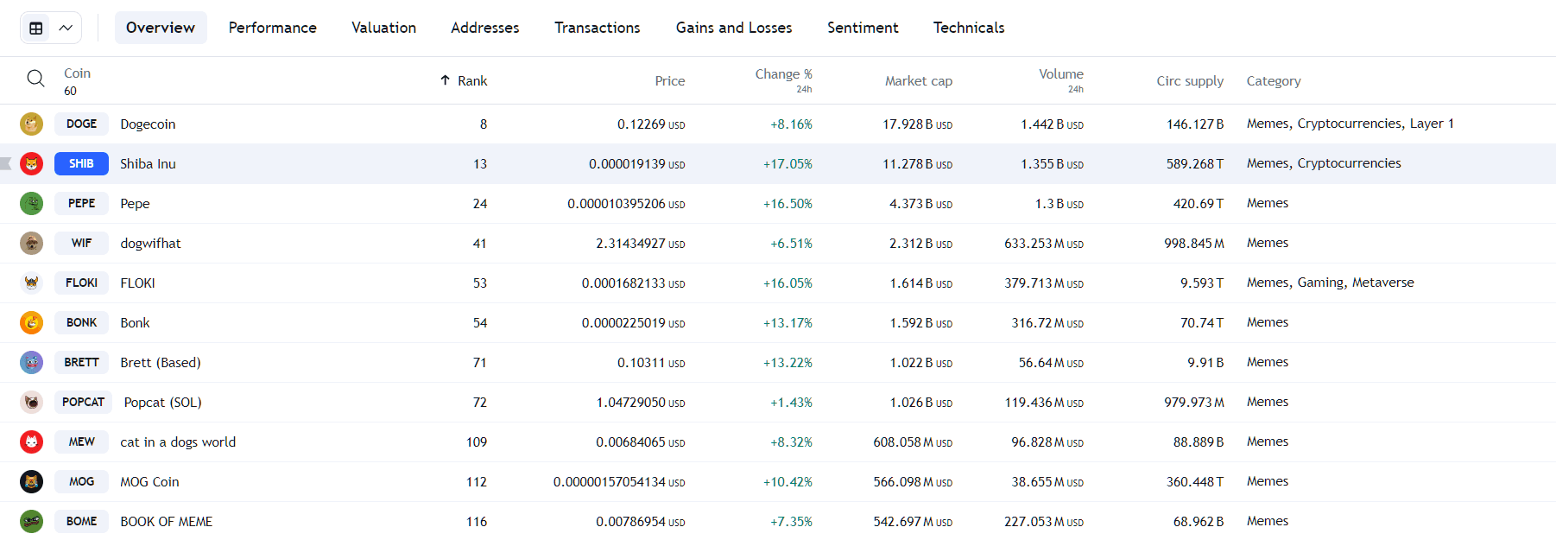1556x540 pixels.
Task: Click the BOOK OF MEME coin name
Action: [167, 522]
